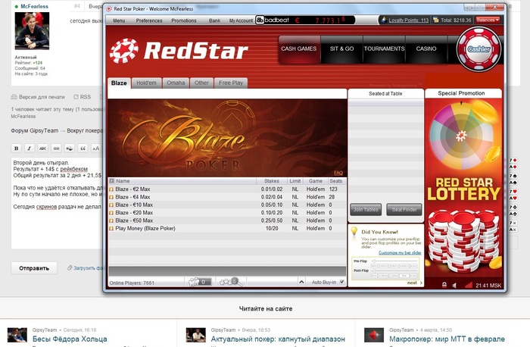Click the Pre-Flop bet slider handle

coord(374,261)
